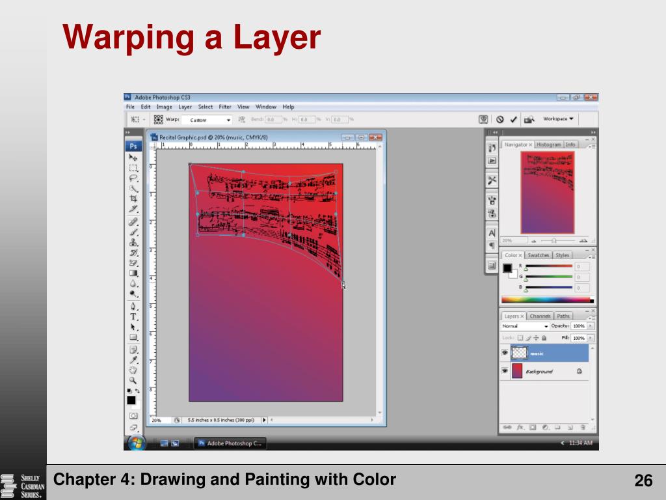The height and width of the screenshot is (500, 666).
Task: Select the Hand tool
Action: click(x=133, y=370)
